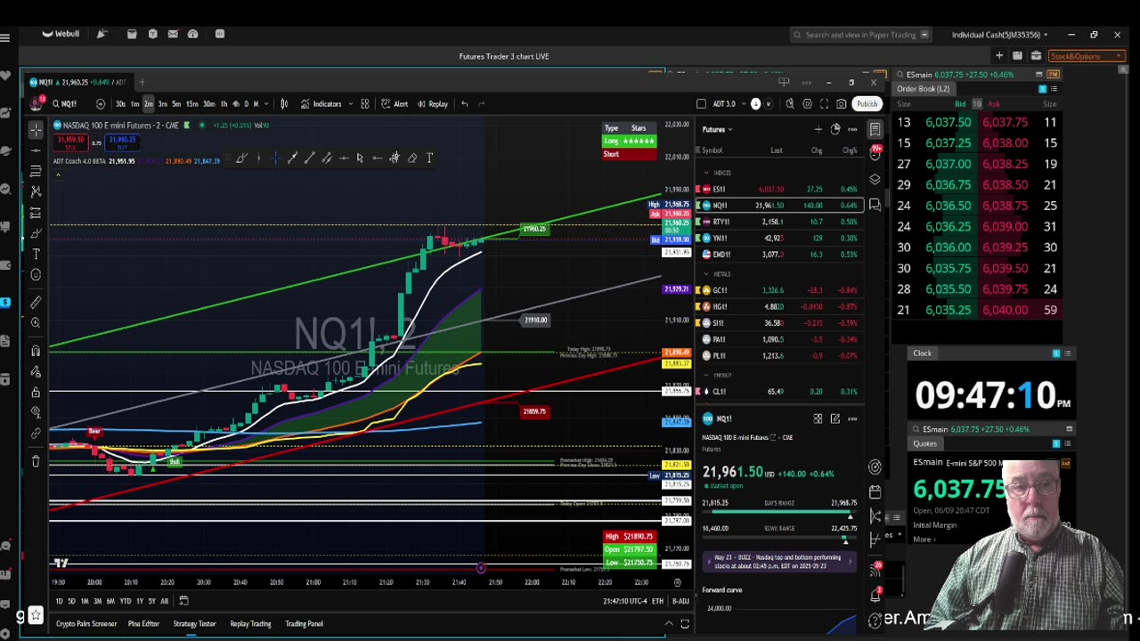Open the Indicators menu
Image resolution: width=1140 pixels, height=641 pixels.
click(x=321, y=104)
